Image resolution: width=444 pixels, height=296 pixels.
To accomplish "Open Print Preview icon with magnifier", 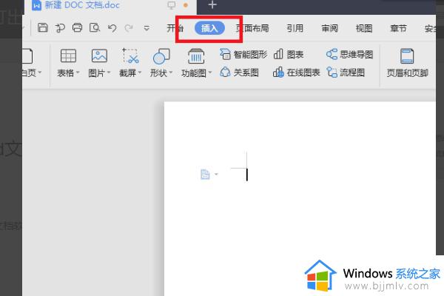I will tap(95, 28).
